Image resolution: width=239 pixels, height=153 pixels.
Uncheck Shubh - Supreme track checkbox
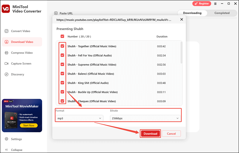[x=62, y=64]
